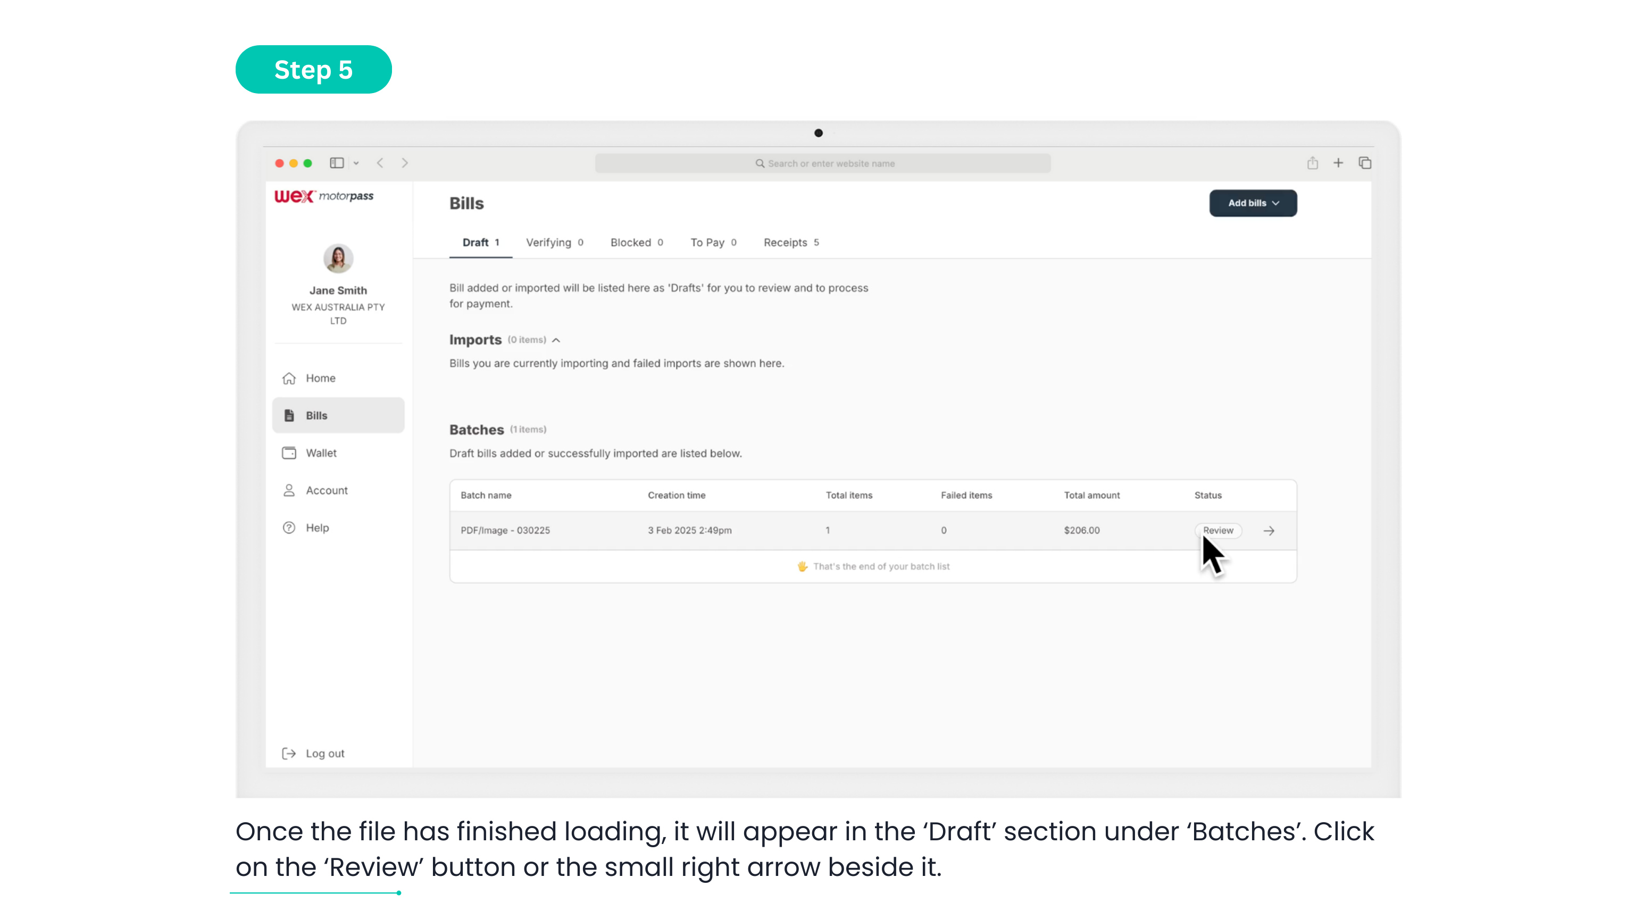Open sidebar toggle dropdown chevron
Image resolution: width=1635 pixels, height=919 pixels.
[356, 163]
